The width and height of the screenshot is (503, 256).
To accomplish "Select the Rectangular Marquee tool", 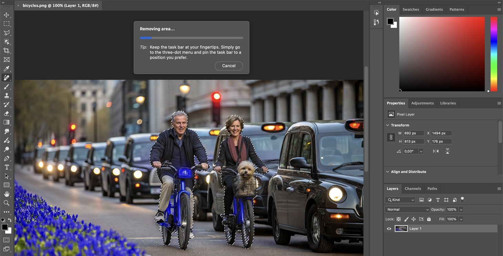I will [7, 24].
